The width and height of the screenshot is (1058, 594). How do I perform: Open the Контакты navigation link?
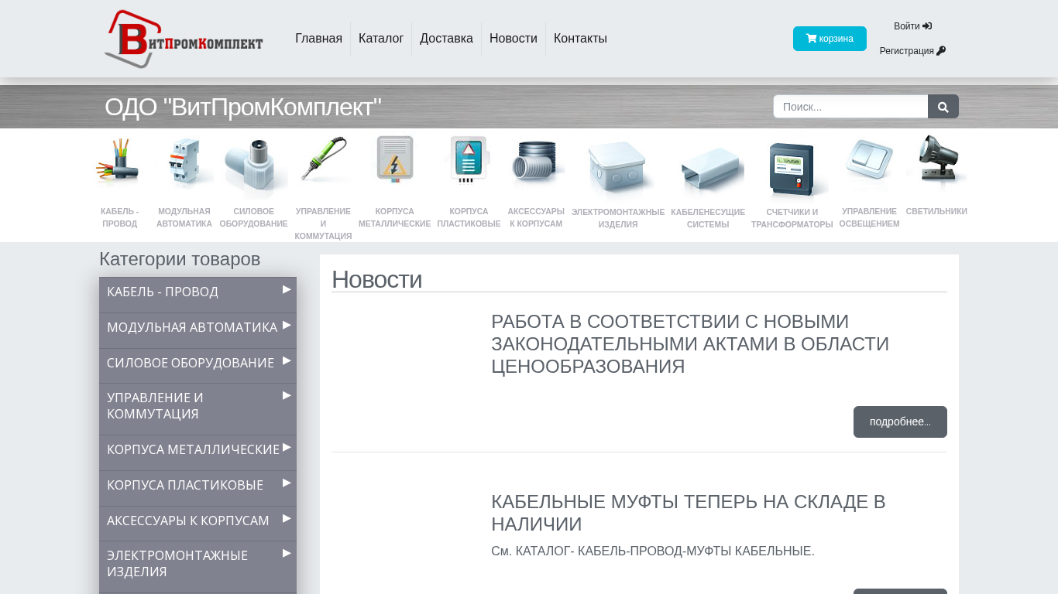pyautogui.click(x=580, y=39)
